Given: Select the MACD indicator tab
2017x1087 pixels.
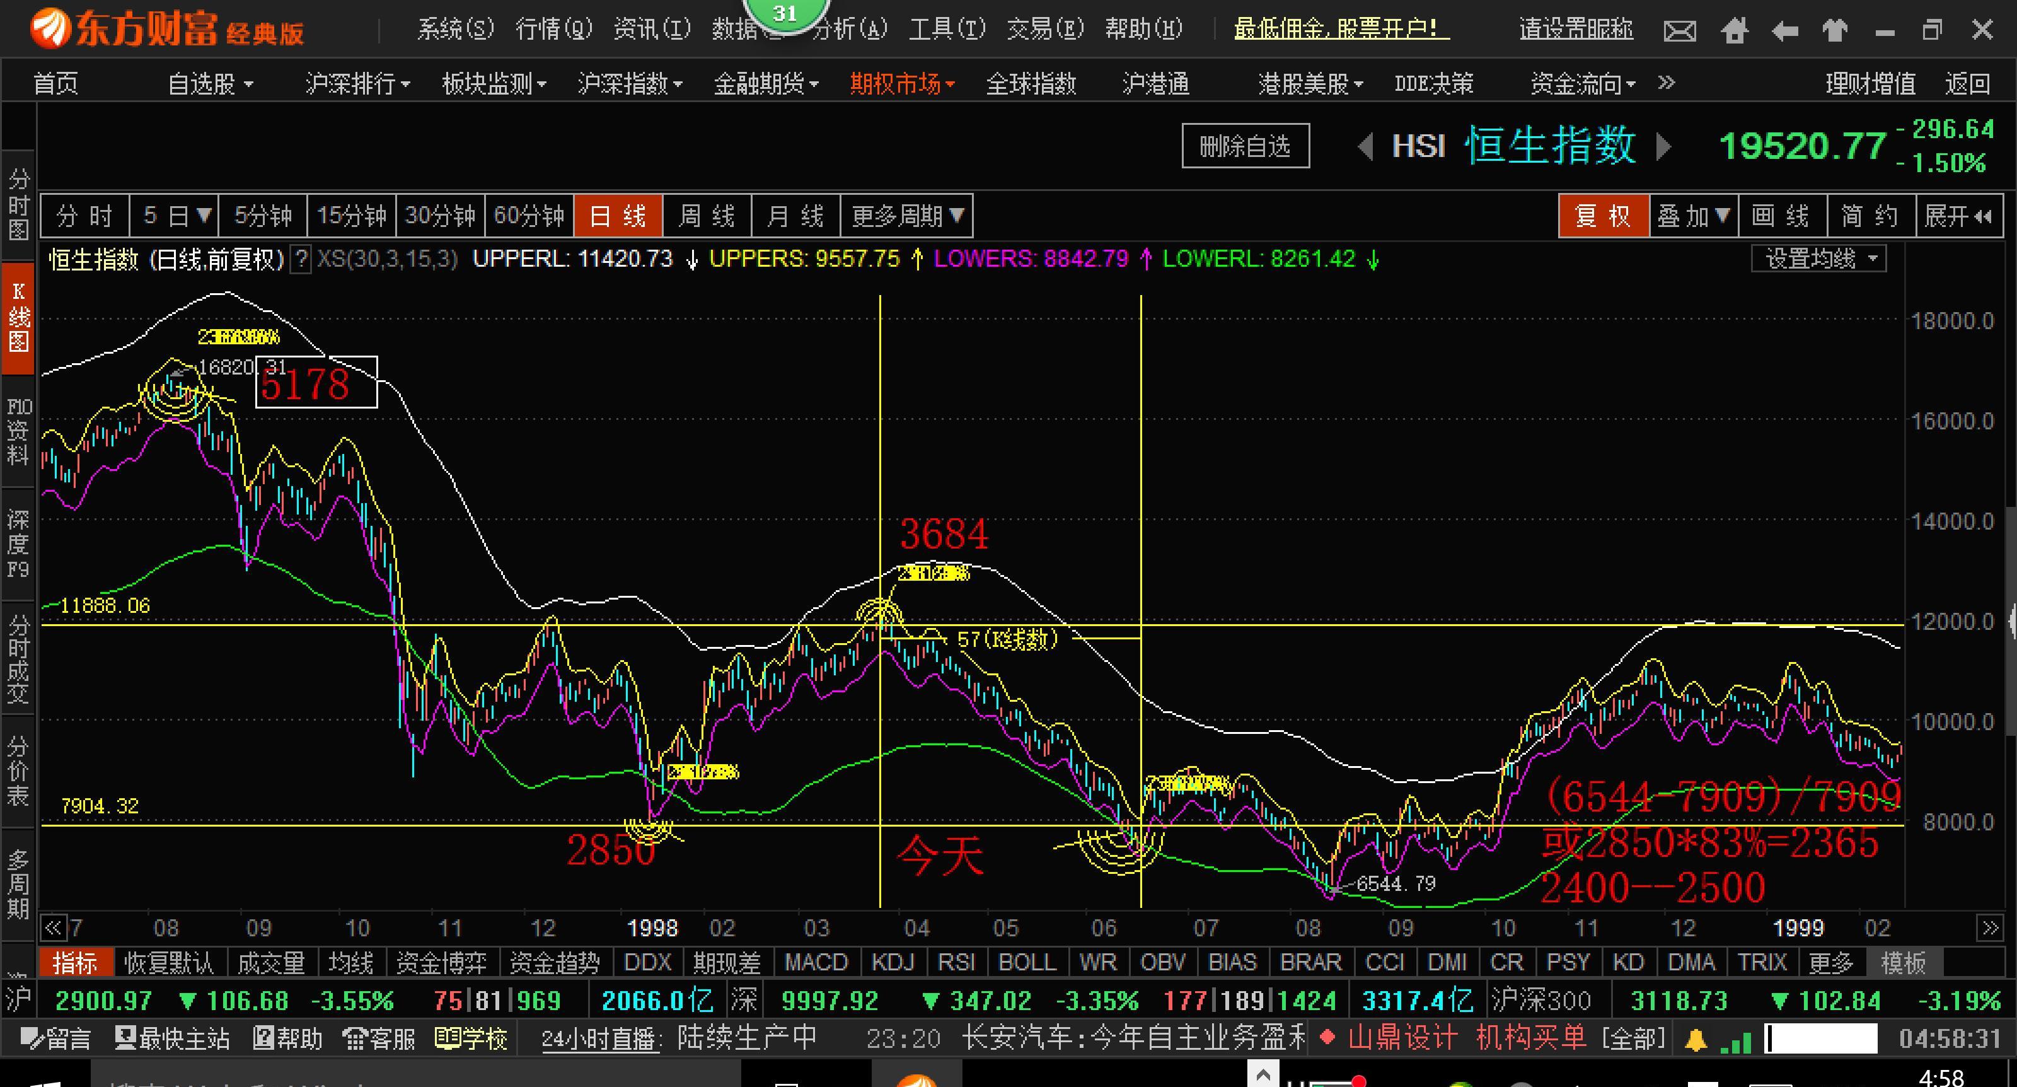Looking at the screenshot, I should tap(817, 963).
